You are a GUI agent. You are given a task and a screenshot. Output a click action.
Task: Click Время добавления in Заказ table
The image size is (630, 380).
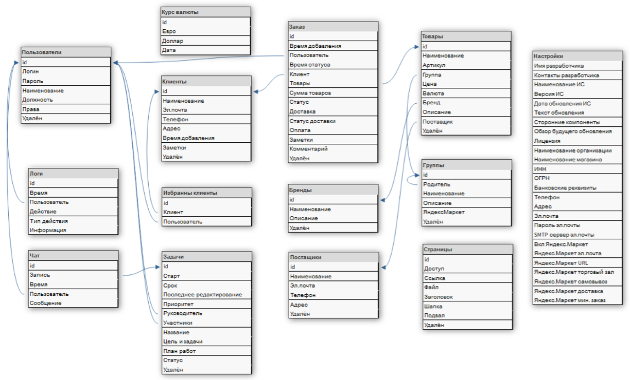333,46
